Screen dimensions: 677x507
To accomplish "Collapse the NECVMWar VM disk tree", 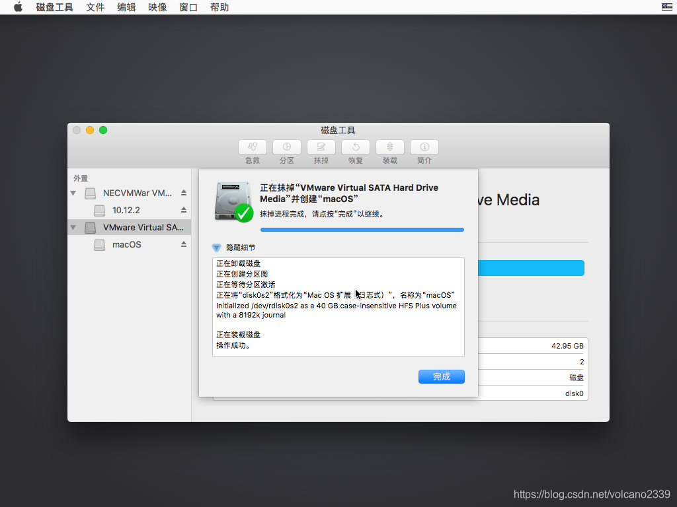I will pyautogui.click(x=73, y=193).
